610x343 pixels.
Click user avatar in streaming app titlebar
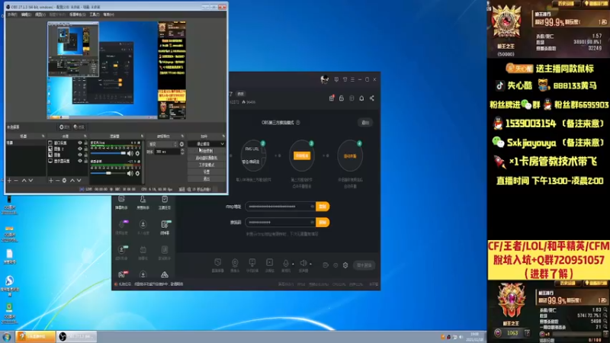coord(324,79)
